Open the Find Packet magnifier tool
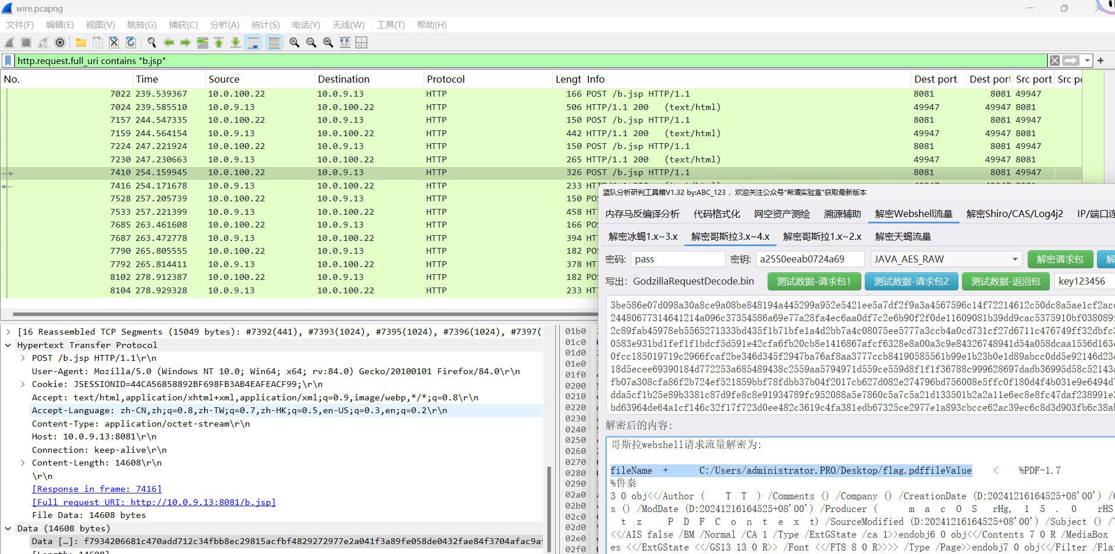This screenshot has height=554, width=1115. [152, 42]
